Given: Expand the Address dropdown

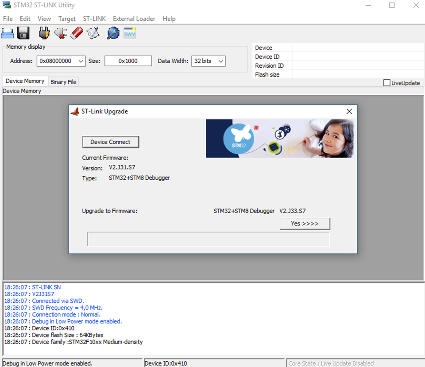Looking at the screenshot, I should [81, 61].
